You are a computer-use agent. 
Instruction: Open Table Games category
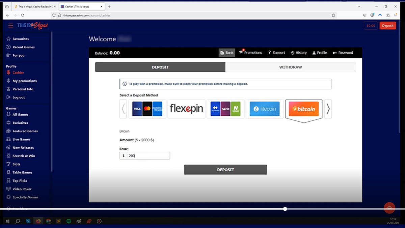pyautogui.click(x=22, y=172)
